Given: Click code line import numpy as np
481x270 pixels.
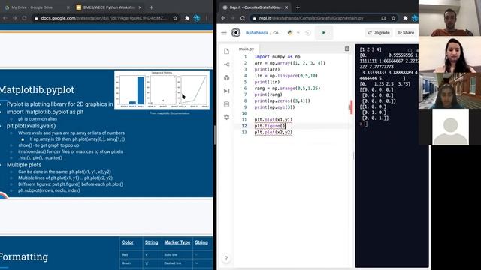Looking at the screenshot, I should tap(277, 57).
